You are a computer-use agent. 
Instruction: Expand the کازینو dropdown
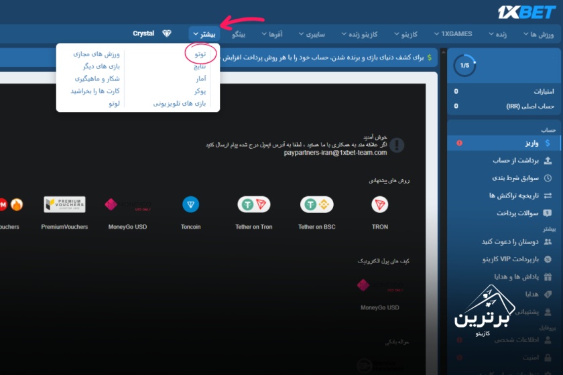click(x=405, y=34)
